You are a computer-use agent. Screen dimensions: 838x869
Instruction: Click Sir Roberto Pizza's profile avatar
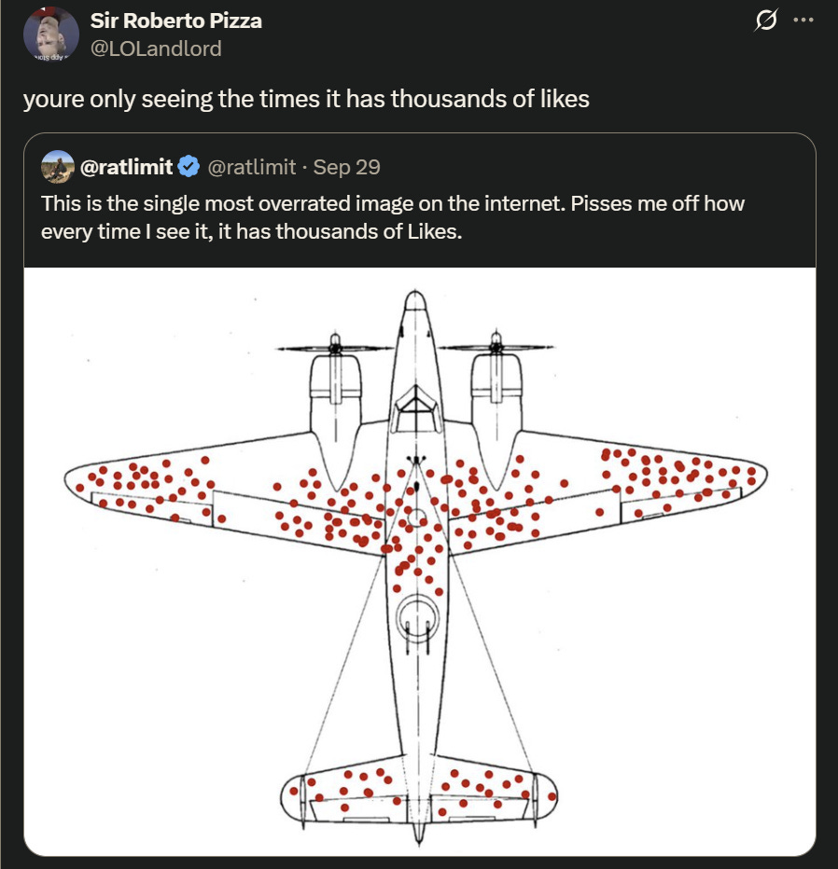point(50,35)
